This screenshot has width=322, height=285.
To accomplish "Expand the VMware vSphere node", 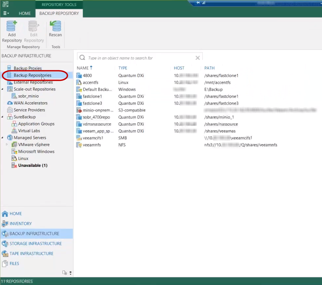I will (7, 144).
